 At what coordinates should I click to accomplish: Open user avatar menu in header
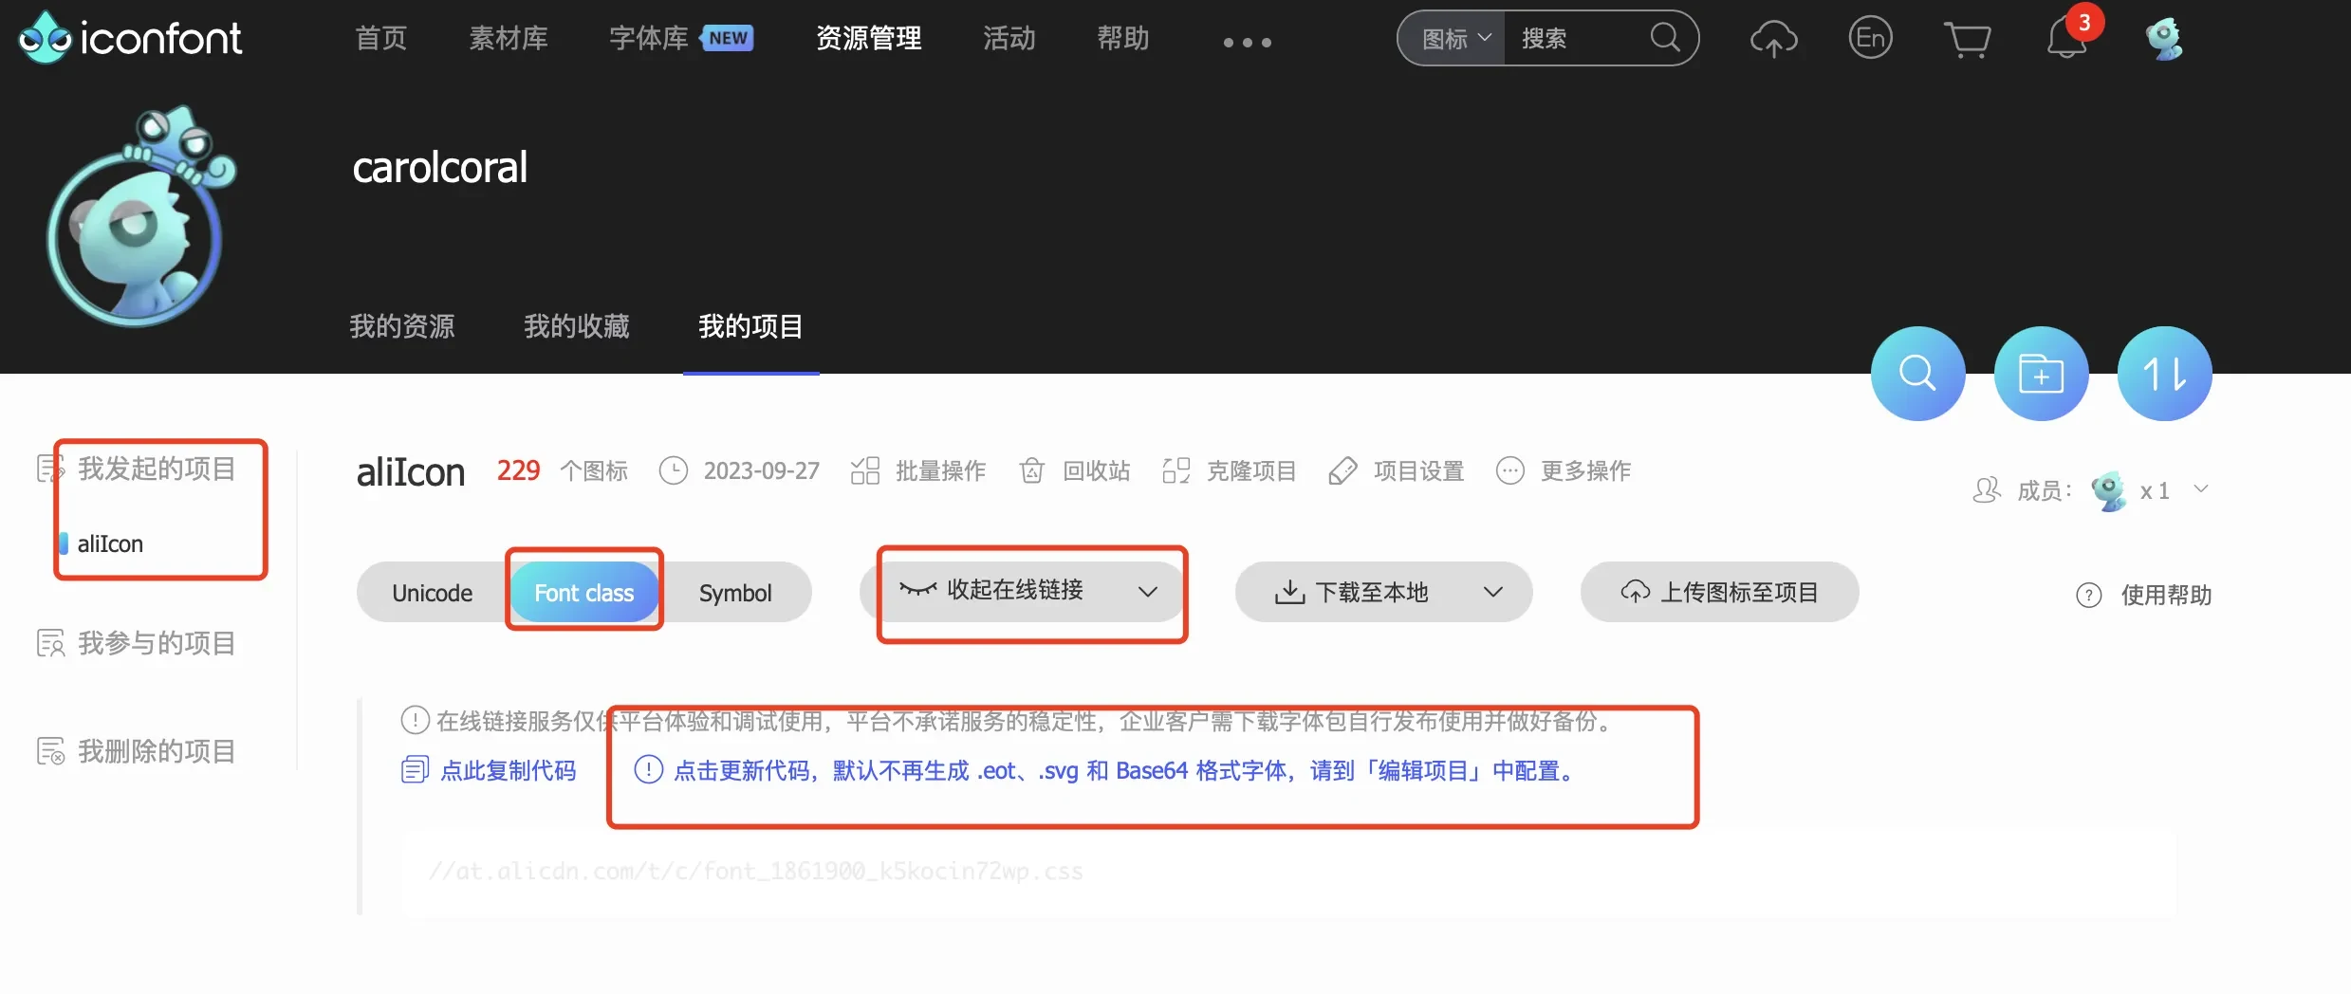tap(2165, 39)
